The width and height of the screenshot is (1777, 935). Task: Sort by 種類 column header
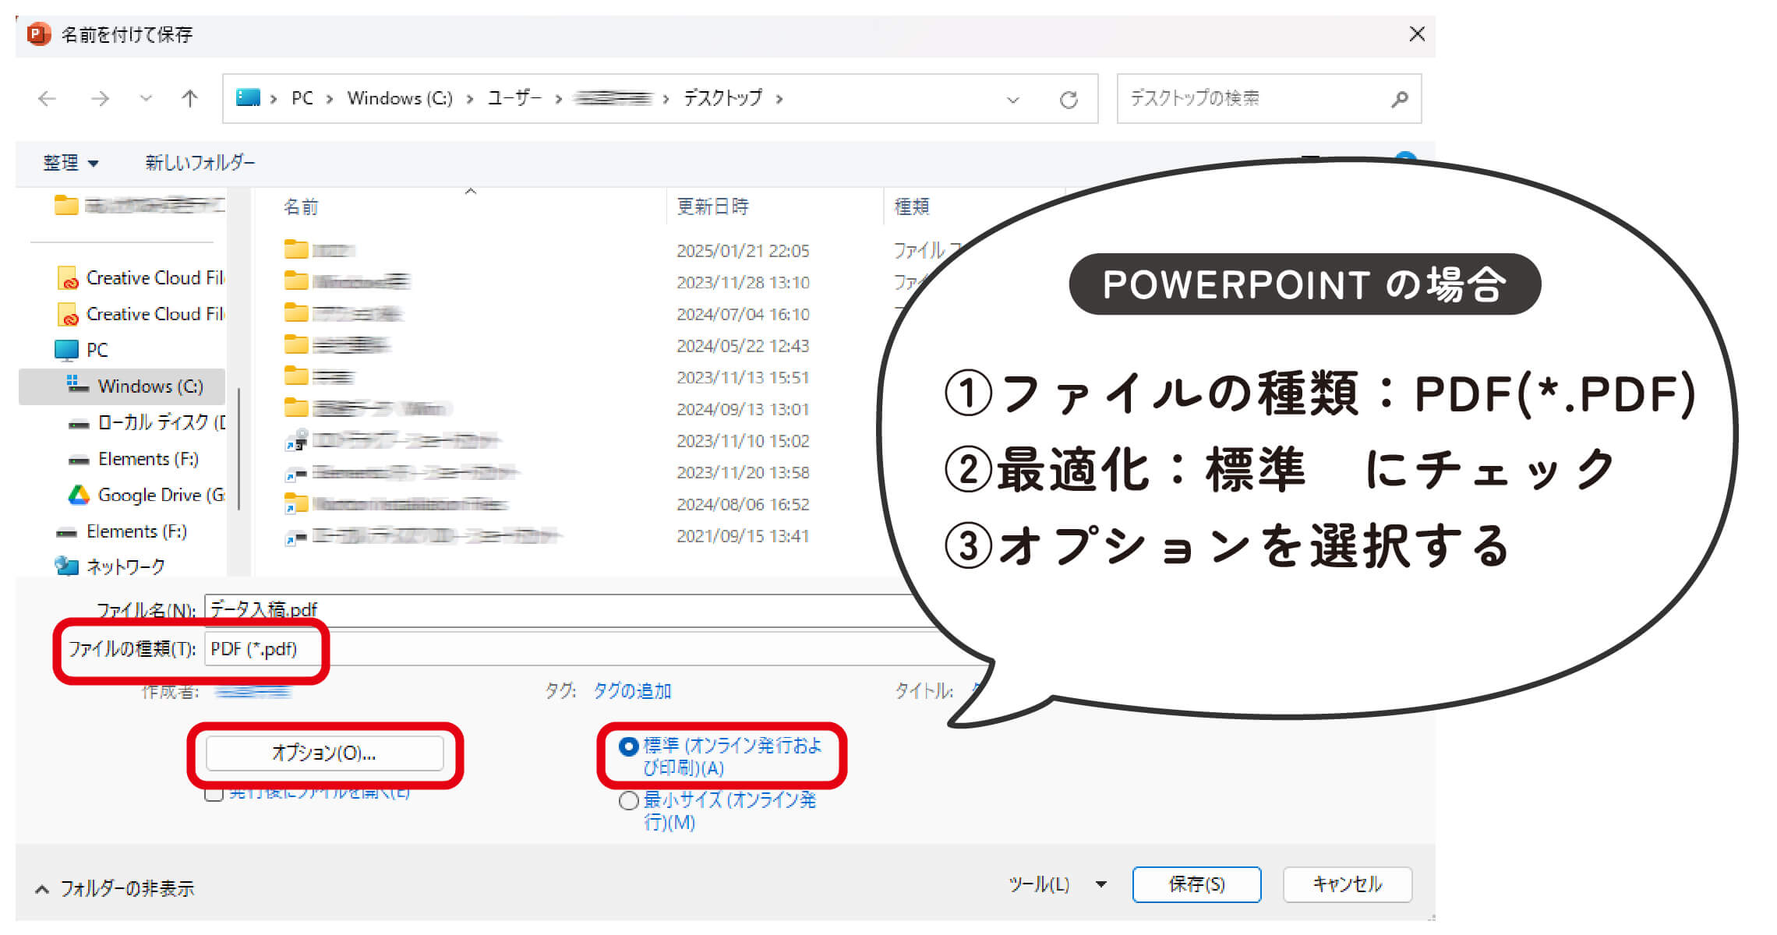pyautogui.click(x=911, y=206)
